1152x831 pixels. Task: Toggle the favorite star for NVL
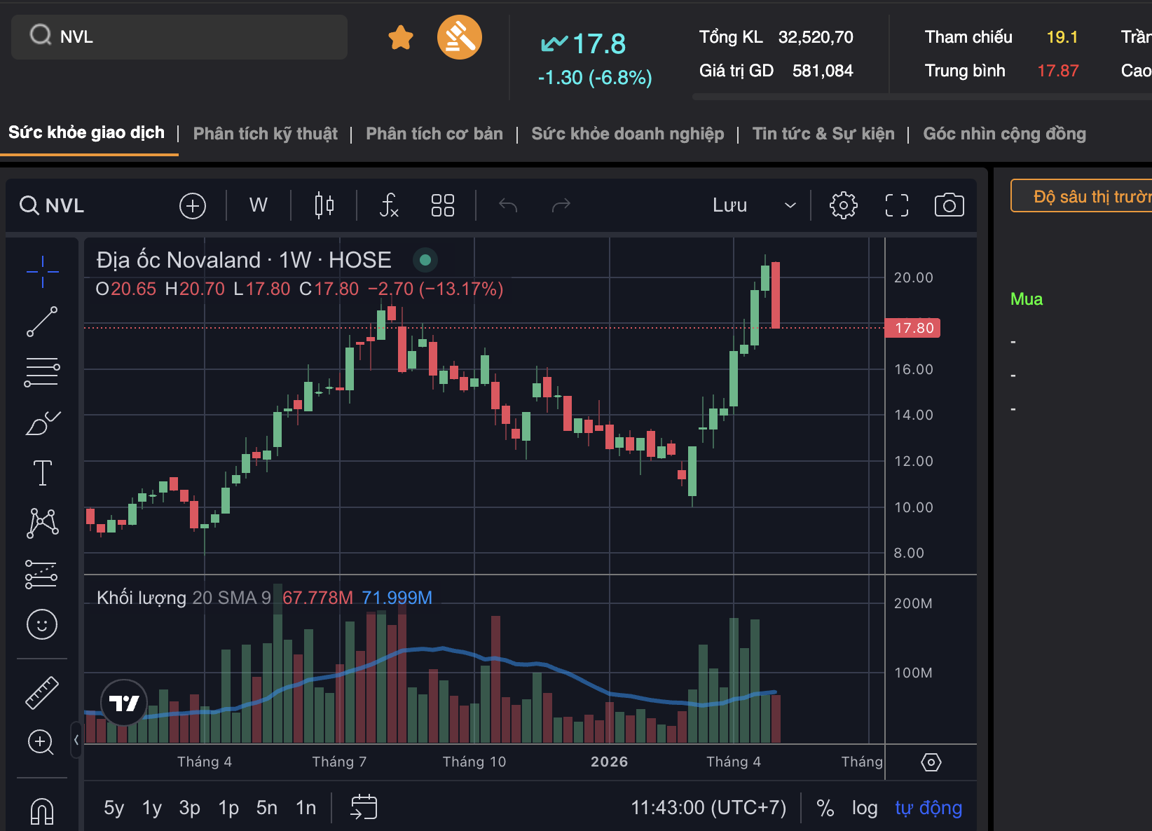(x=401, y=37)
